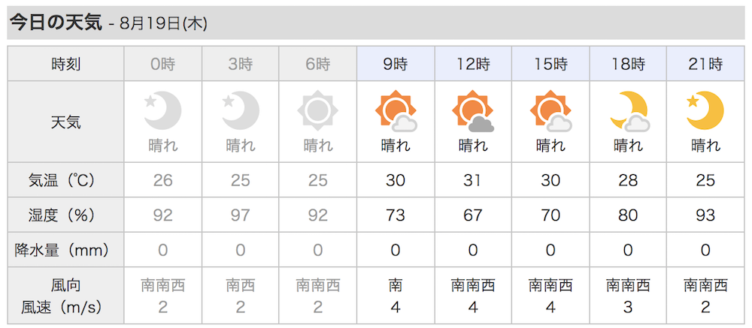This screenshot has width=752, height=328.
Task: Select the 9時 column header
Action: coord(396,64)
